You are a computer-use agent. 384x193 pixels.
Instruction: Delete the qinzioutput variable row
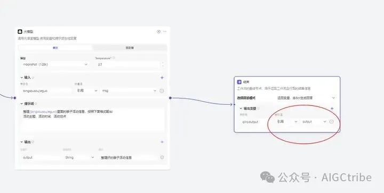pos(331,122)
